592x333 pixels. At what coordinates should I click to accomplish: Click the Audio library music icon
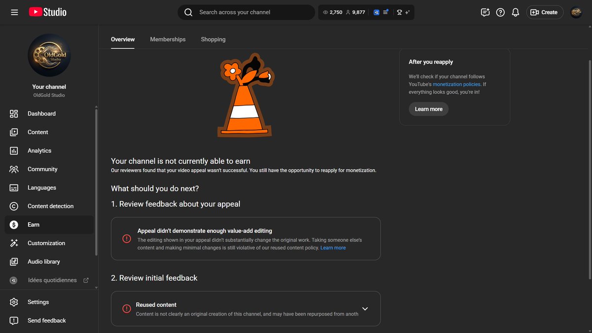pyautogui.click(x=14, y=261)
